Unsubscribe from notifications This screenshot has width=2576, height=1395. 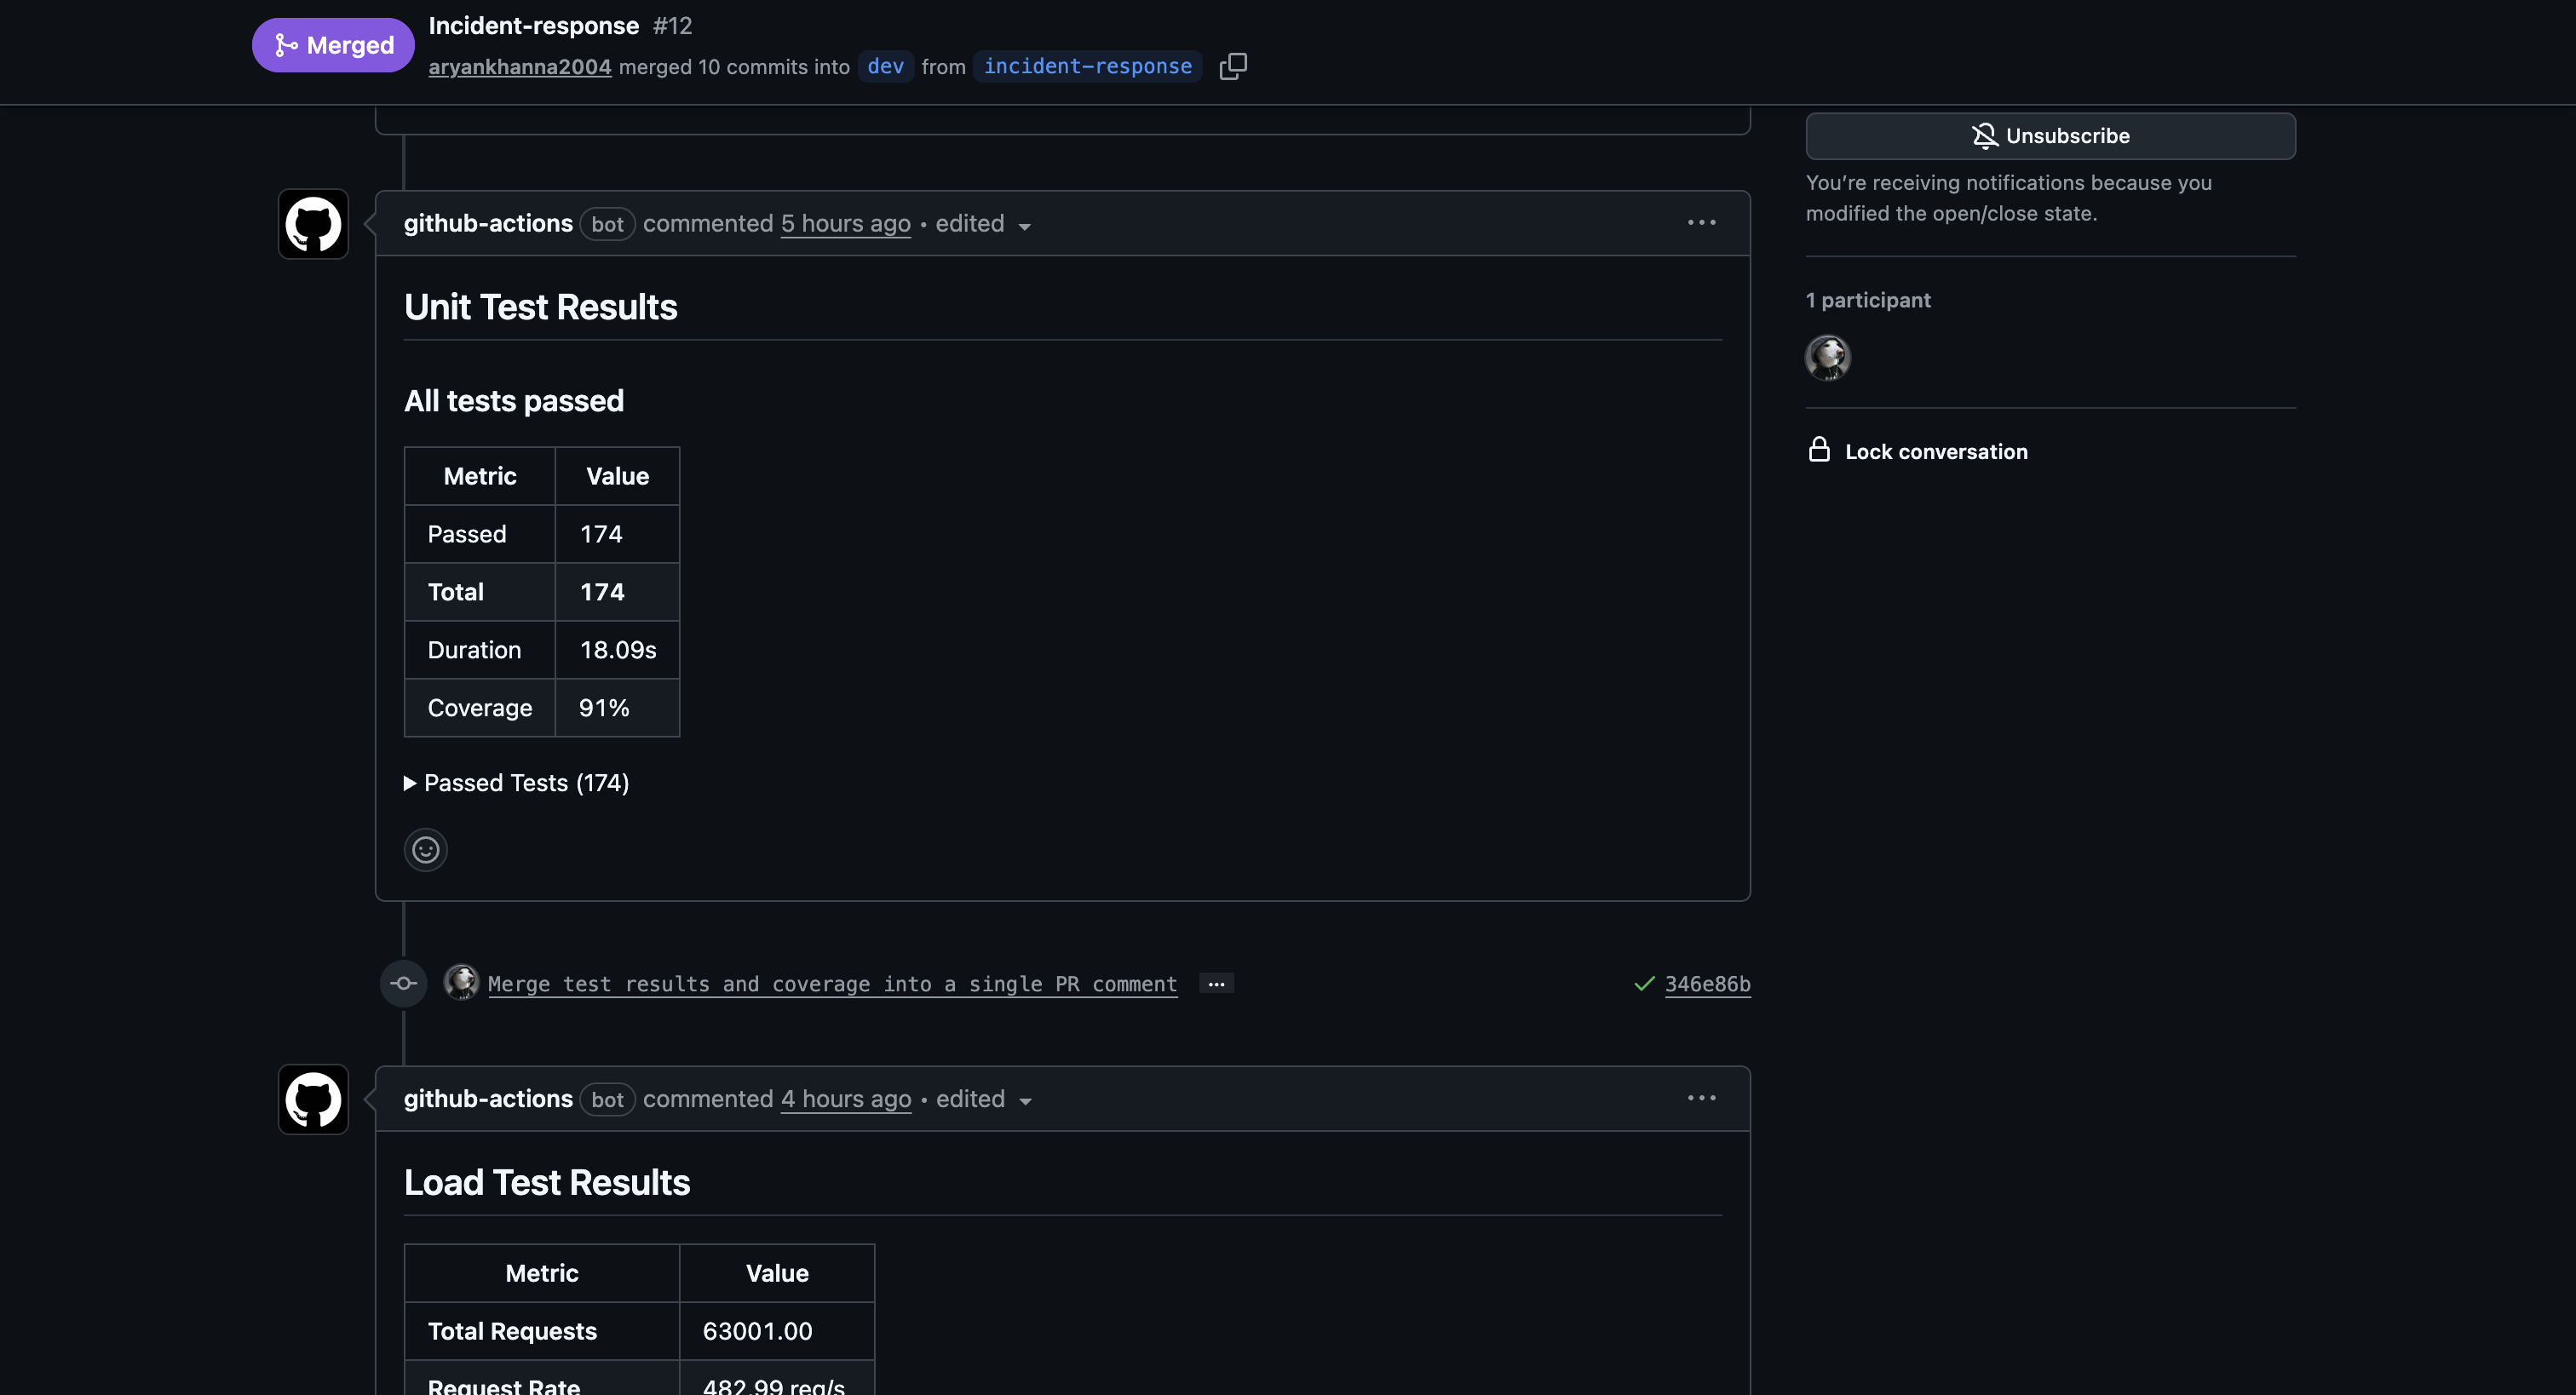[2049, 136]
